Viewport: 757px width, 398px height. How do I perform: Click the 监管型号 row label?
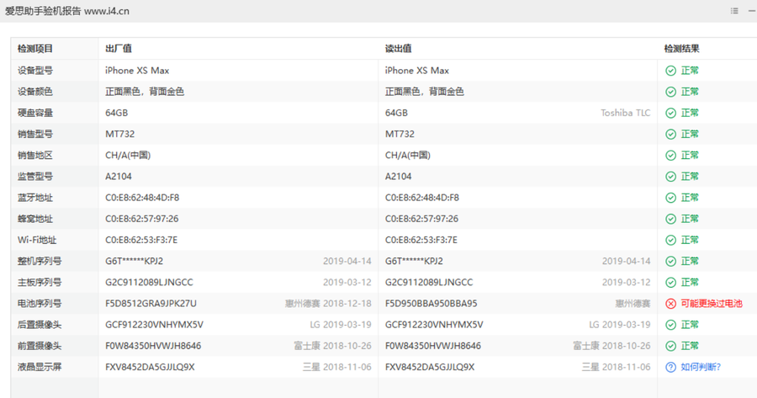point(35,177)
